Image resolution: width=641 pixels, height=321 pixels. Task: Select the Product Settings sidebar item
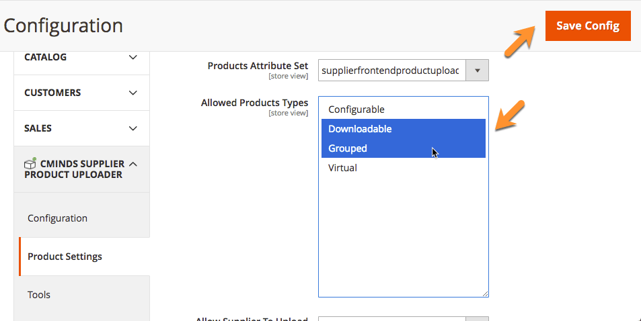(65, 257)
